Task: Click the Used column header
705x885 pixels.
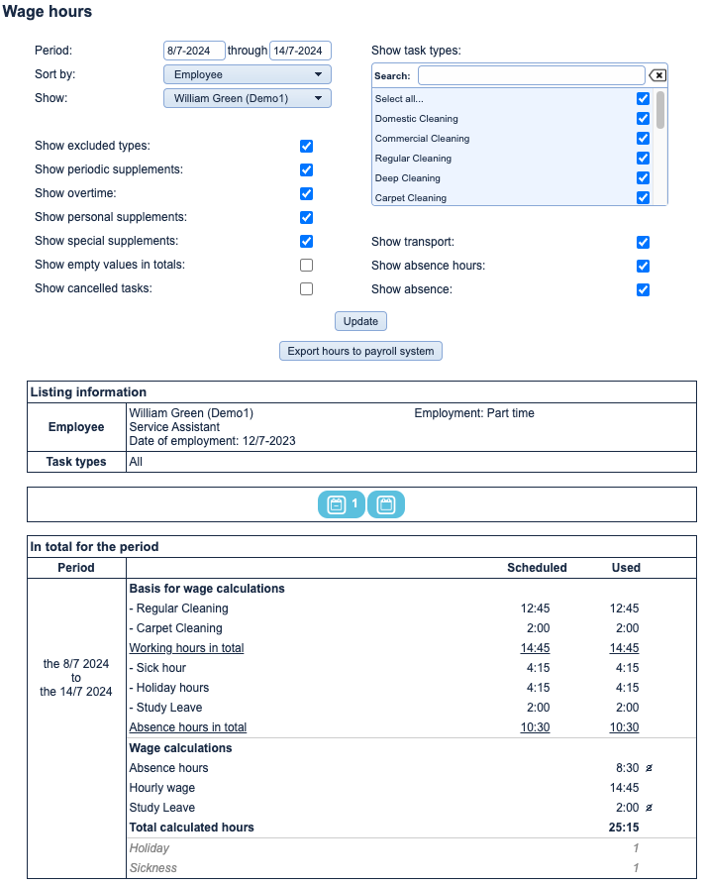Action: (626, 568)
